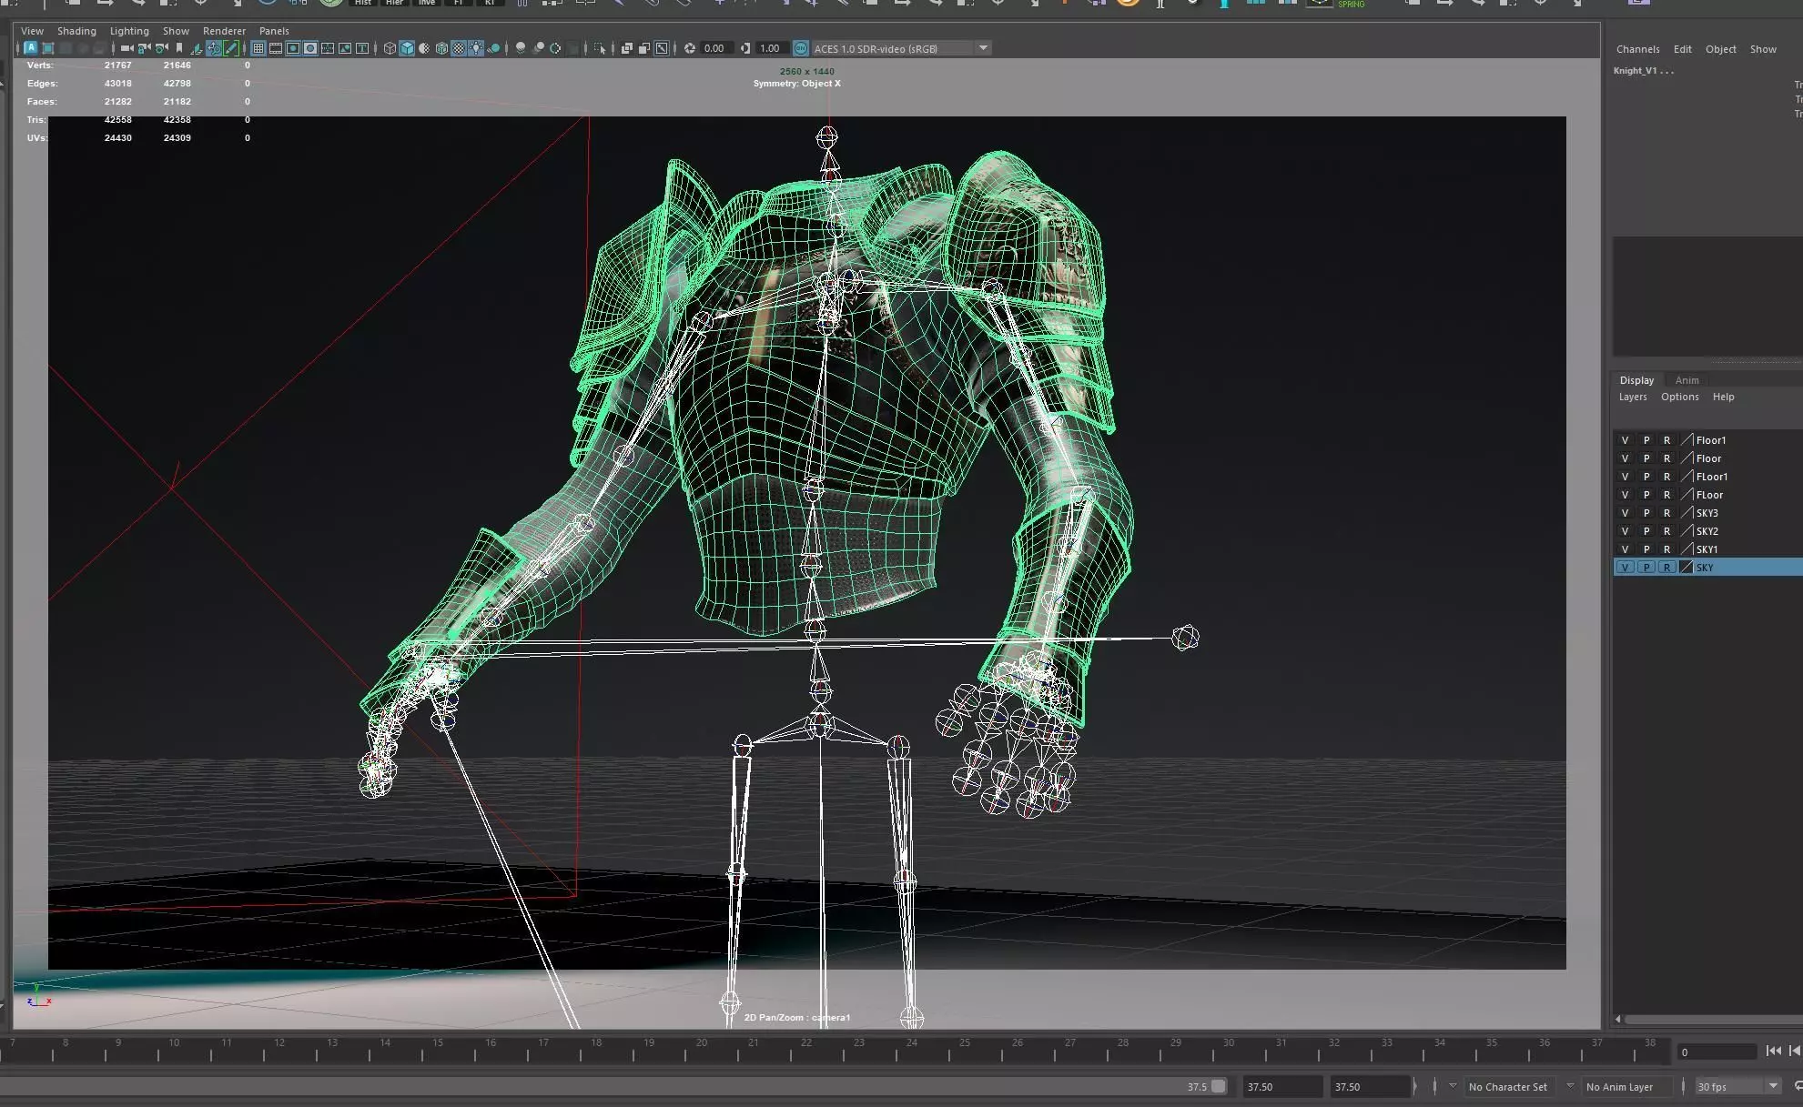The height and width of the screenshot is (1107, 1803).
Task: Open Layers menu in layer editor
Action: pyautogui.click(x=1633, y=397)
